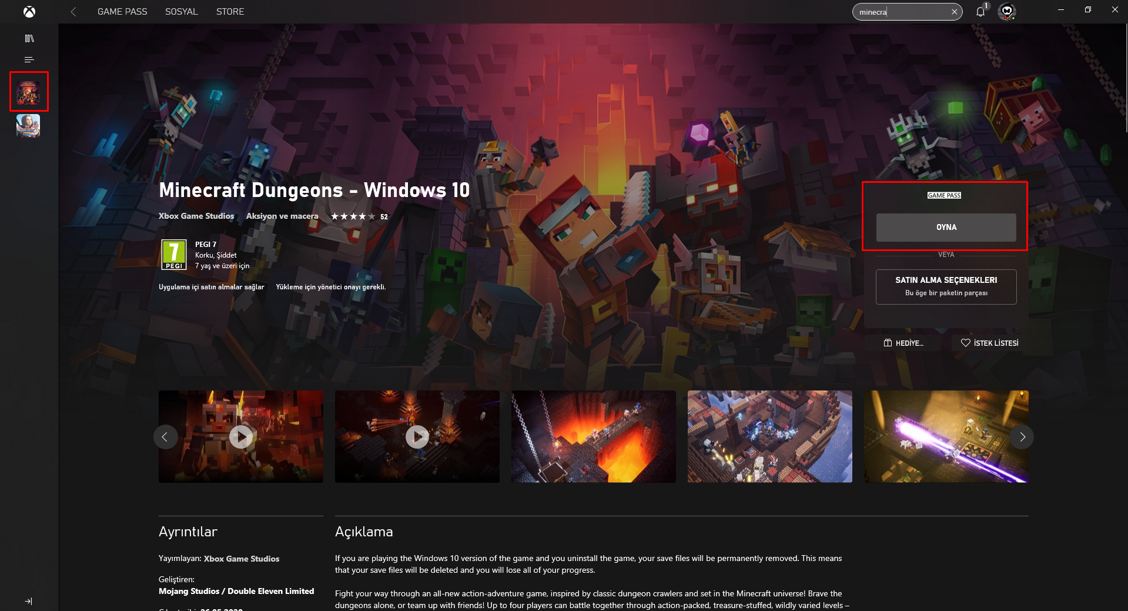Select the second game icon in sidebar
The image size is (1128, 611).
28,126
